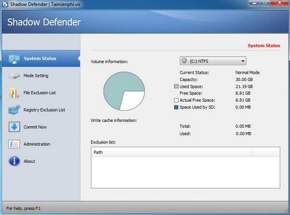The width and height of the screenshot is (290, 215).
Task: Click the Path column header
Action: [x=172, y=152]
